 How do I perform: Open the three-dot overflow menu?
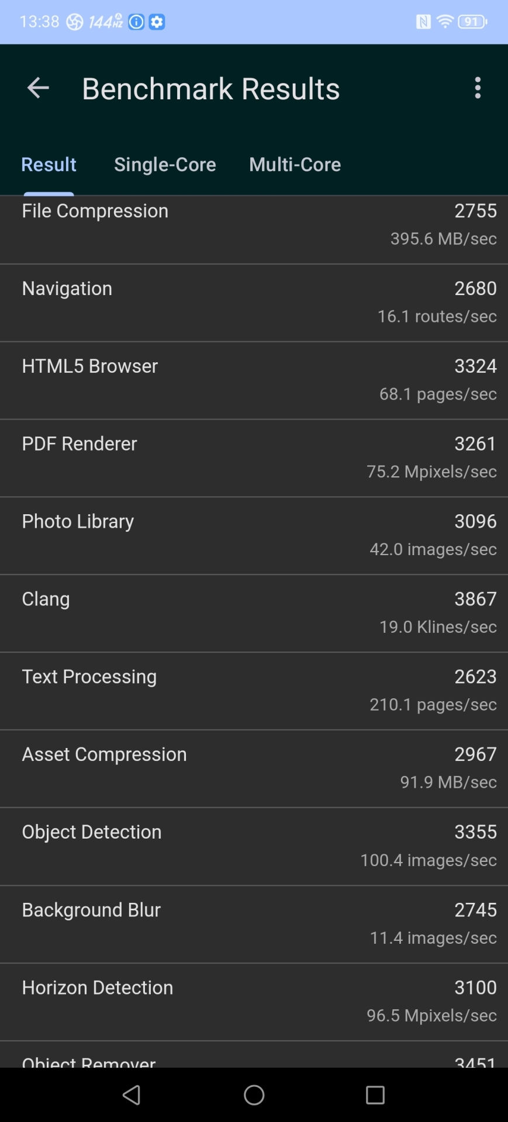pyautogui.click(x=478, y=88)
